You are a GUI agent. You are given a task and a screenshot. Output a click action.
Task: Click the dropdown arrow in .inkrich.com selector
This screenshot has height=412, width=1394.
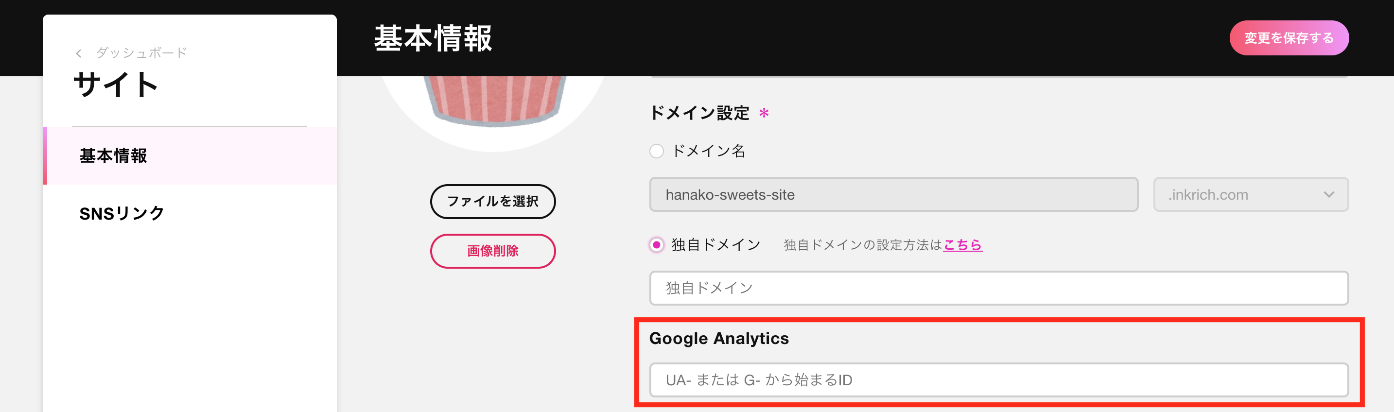point(1328,195)
